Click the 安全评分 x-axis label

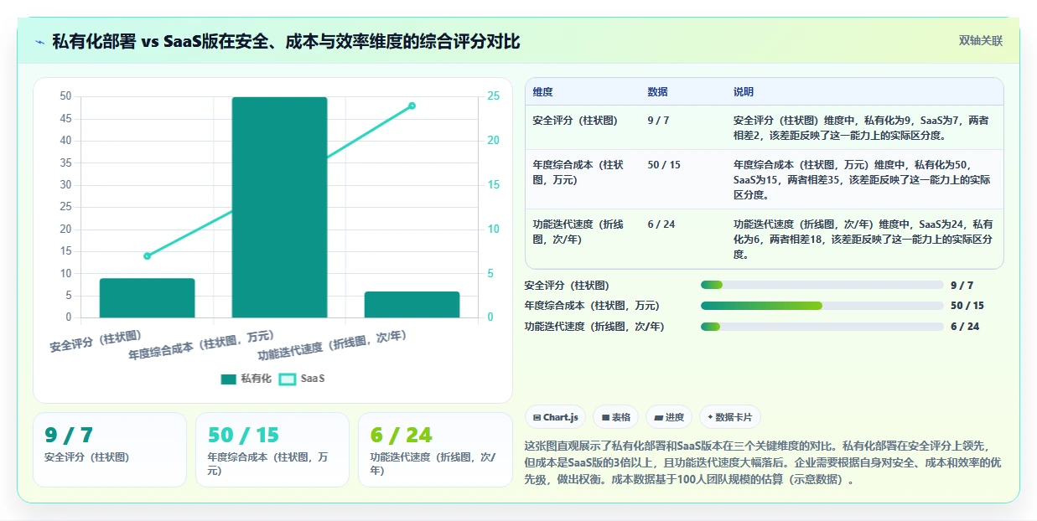[96, 341]
